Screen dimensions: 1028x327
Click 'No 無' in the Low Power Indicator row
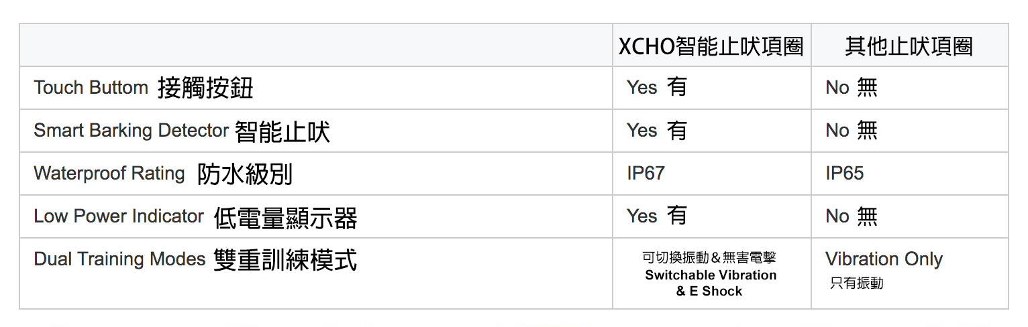(x=851, y=216)
